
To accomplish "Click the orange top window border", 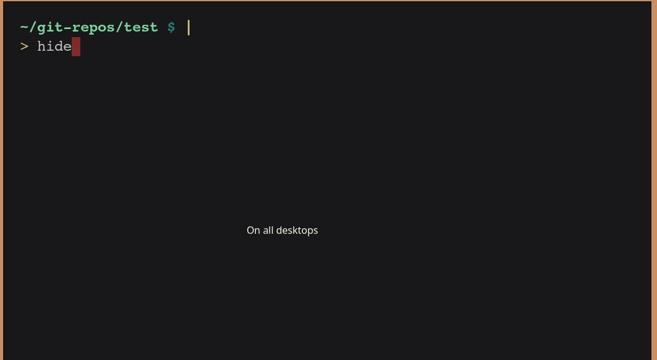I will [328, 1].
